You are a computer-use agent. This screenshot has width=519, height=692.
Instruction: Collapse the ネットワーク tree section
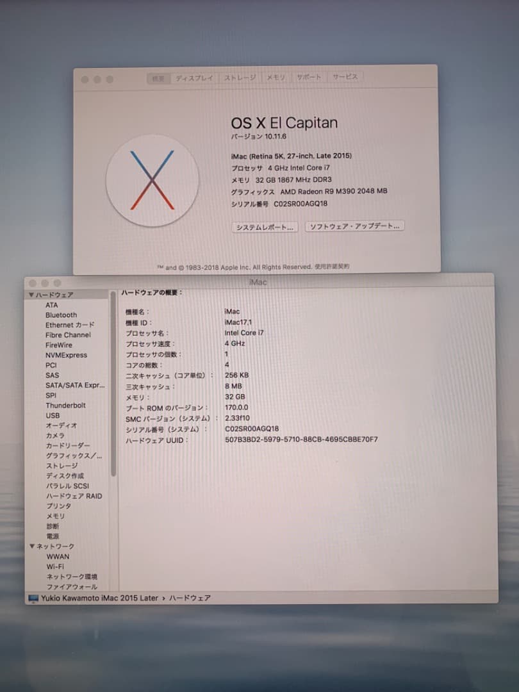pyautogui.click(x=31, y=546)
